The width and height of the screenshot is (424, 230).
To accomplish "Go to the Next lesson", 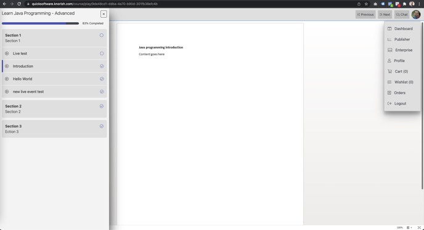I will click(385, 15).
